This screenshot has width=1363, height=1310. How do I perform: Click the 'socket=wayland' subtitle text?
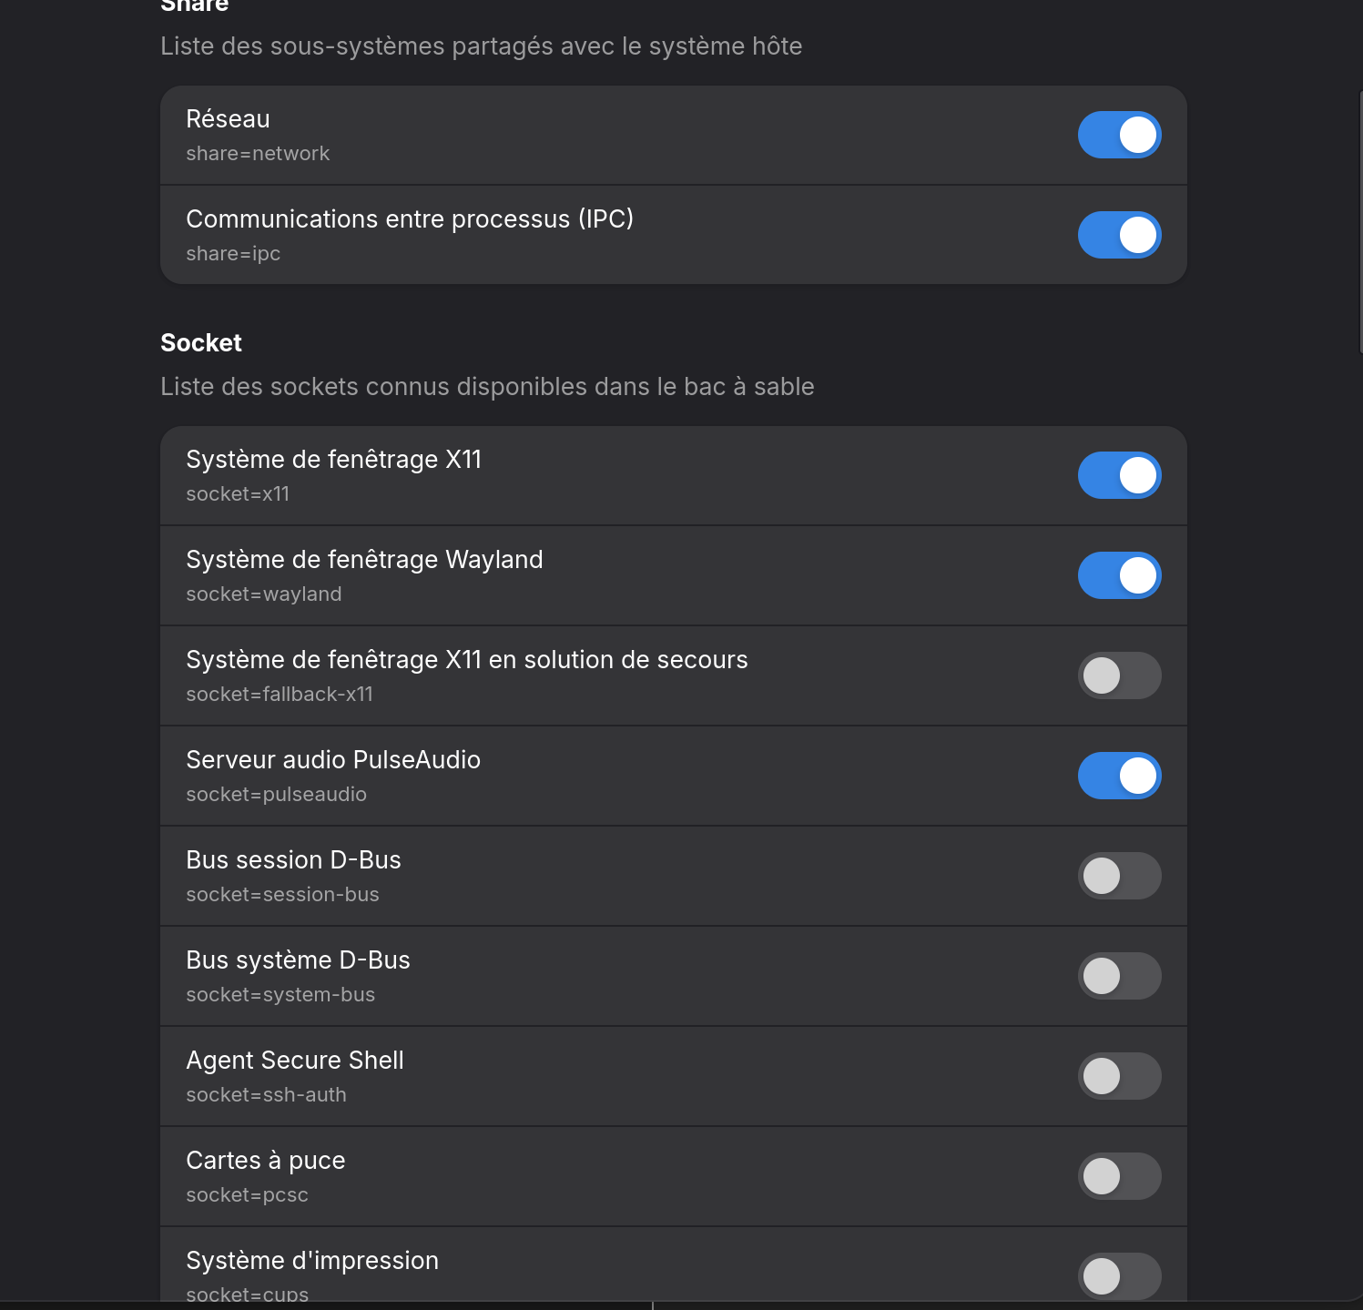point(264,594)
